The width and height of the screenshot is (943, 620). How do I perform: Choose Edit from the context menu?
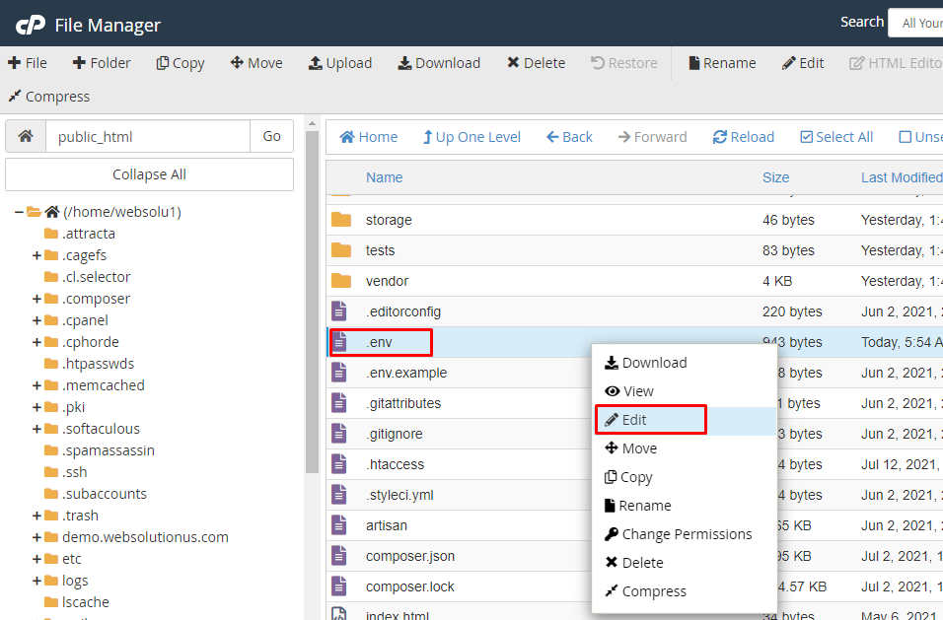(x=634, y=420)
